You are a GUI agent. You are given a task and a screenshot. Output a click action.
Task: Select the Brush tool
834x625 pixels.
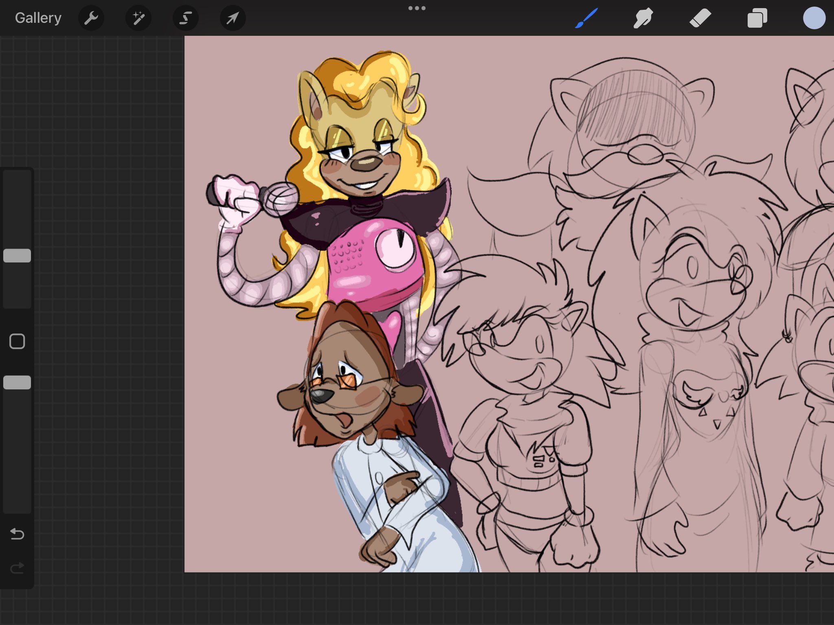(586, 18)
